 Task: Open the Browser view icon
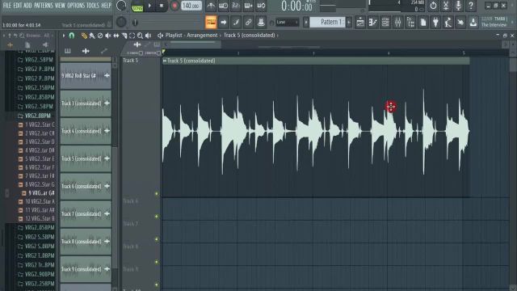pos(410,22)
